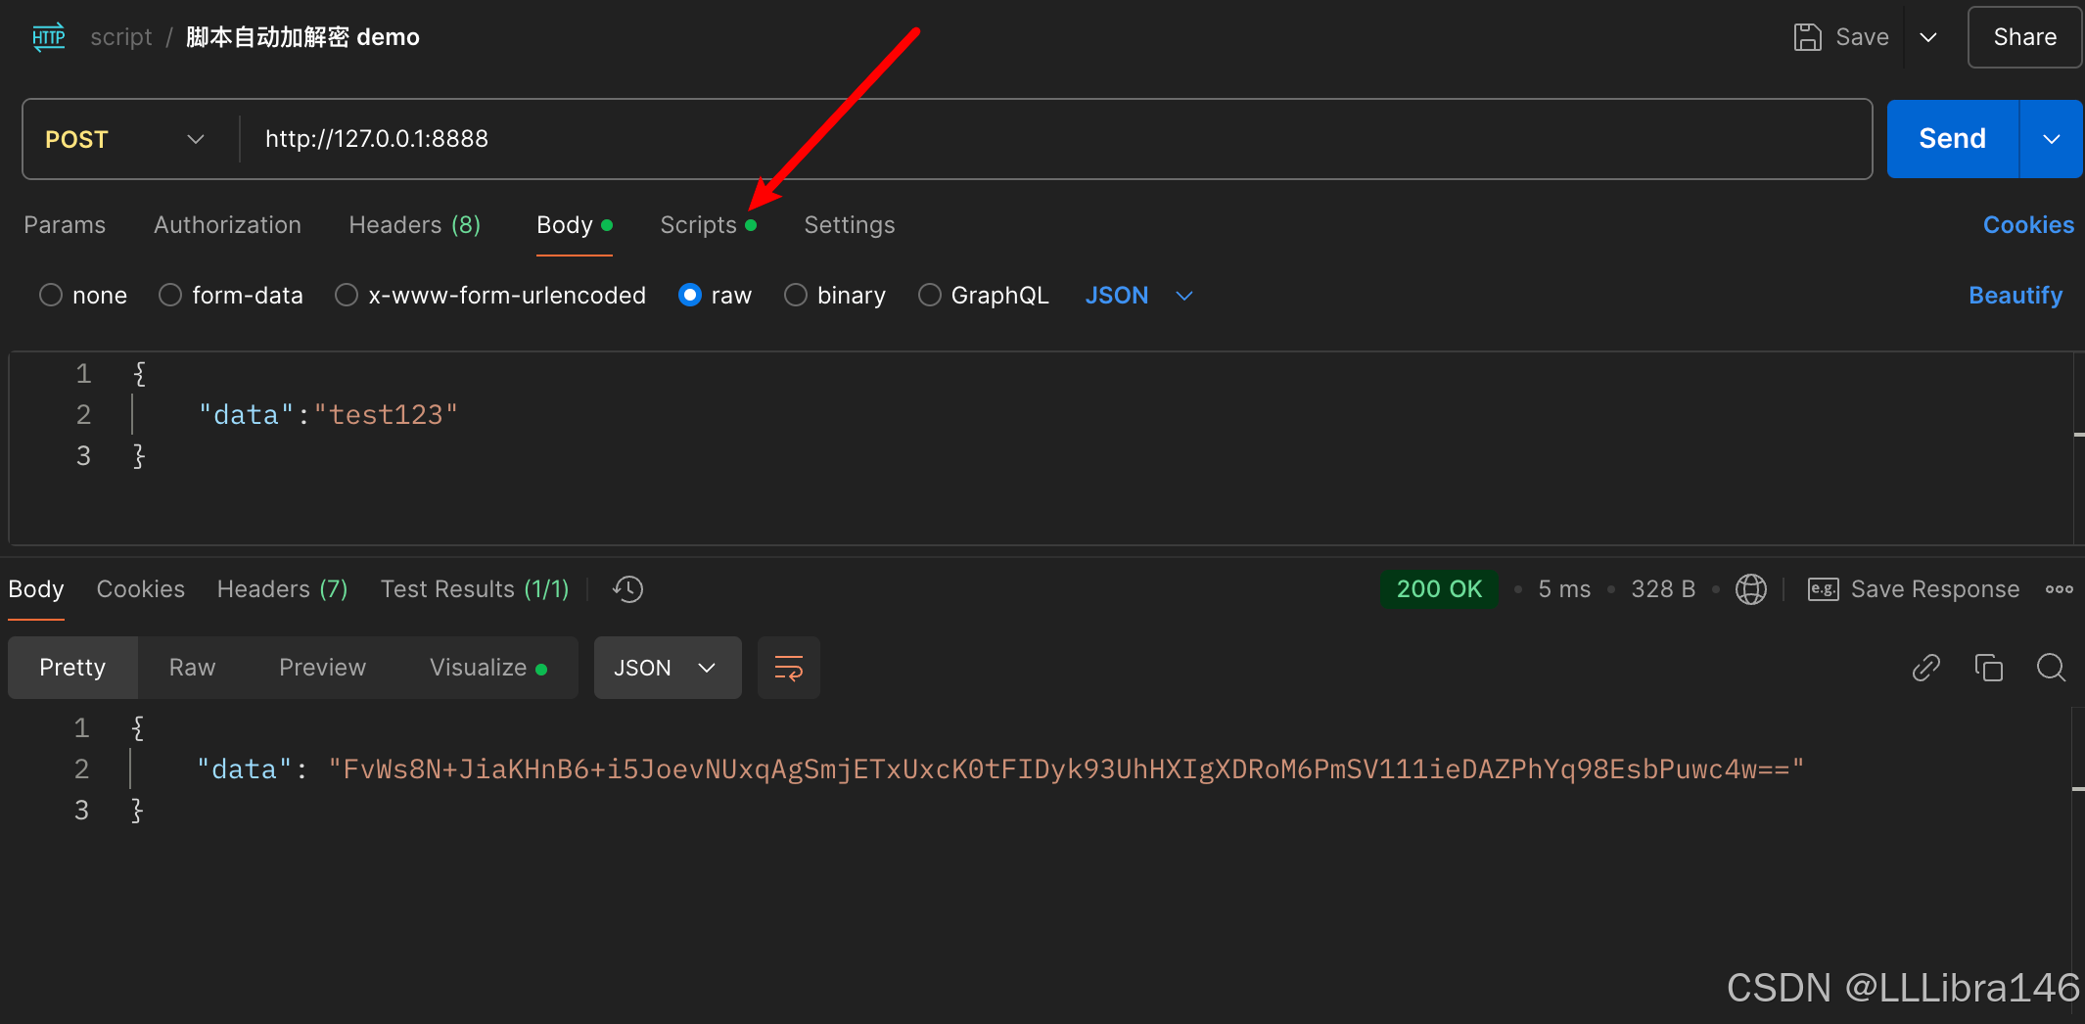The width and height of the screenshot is (2085, 1024).
Task: Click the 200 OK status badge
Action: pyautogui.click(x=1439, y=589)
